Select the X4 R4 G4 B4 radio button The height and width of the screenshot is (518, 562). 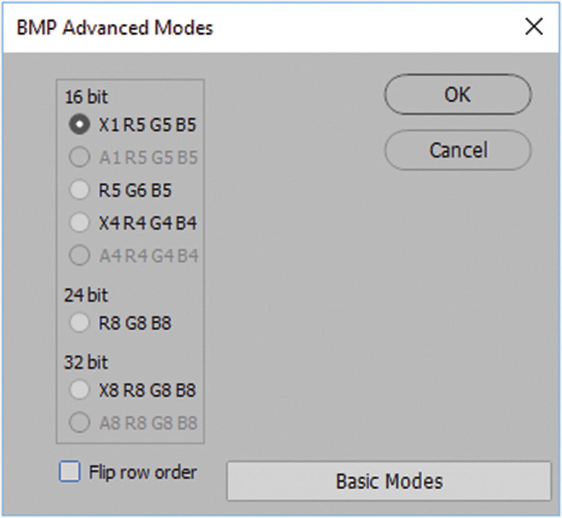pyautogui.click(x=79, y=223)
